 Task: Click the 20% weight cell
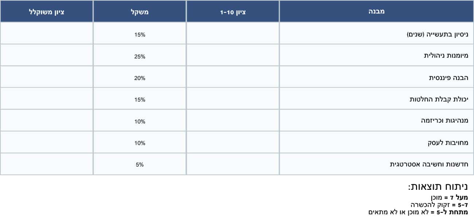(x=140, y=78)
